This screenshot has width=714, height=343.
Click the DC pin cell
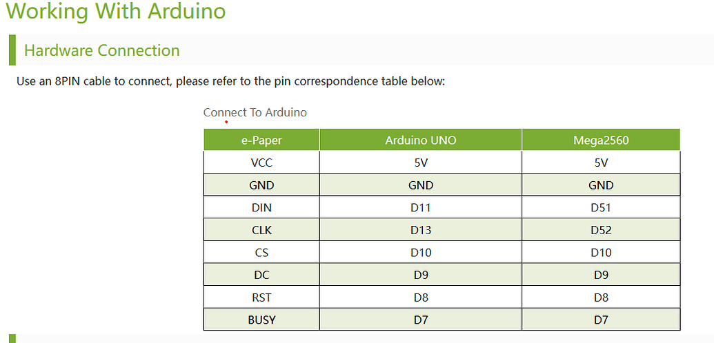tap(261, 275)
